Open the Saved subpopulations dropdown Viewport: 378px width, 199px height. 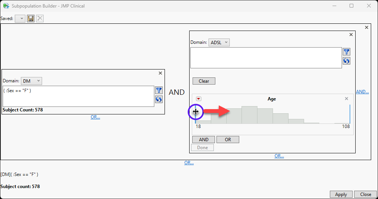(x=20, y=19)
